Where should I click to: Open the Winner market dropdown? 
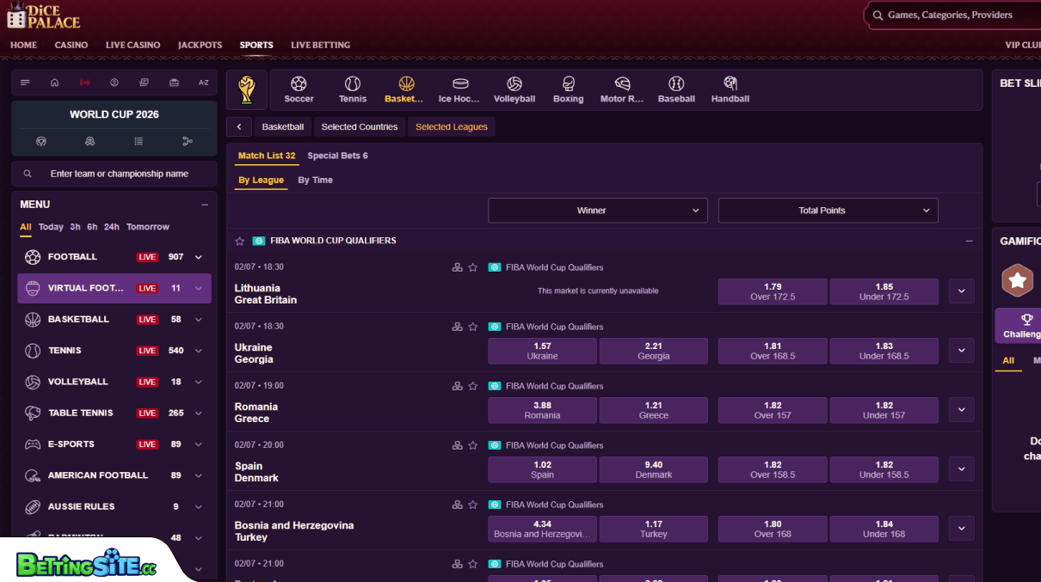[598, 211]
